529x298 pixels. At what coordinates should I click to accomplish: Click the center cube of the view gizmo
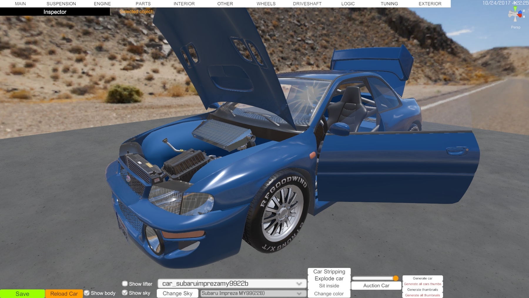515,14
